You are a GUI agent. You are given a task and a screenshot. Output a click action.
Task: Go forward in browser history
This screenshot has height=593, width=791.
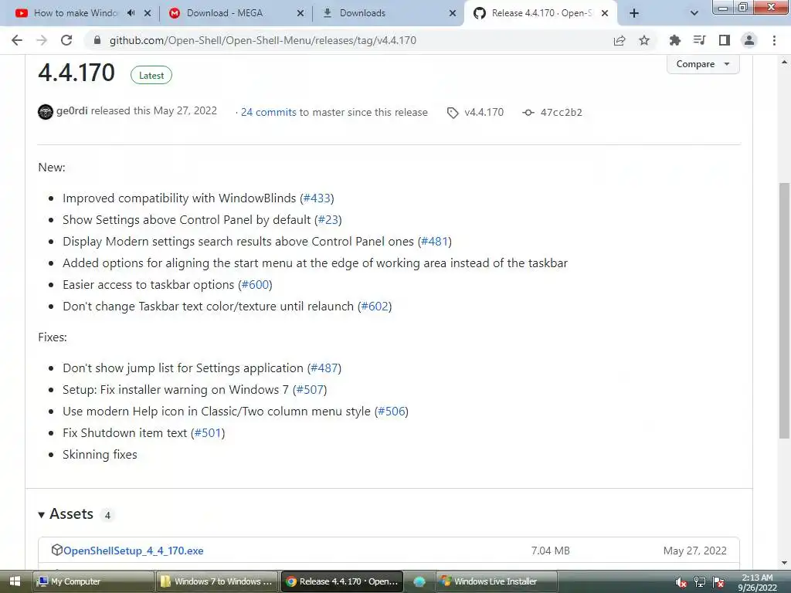tap(42, 40)
